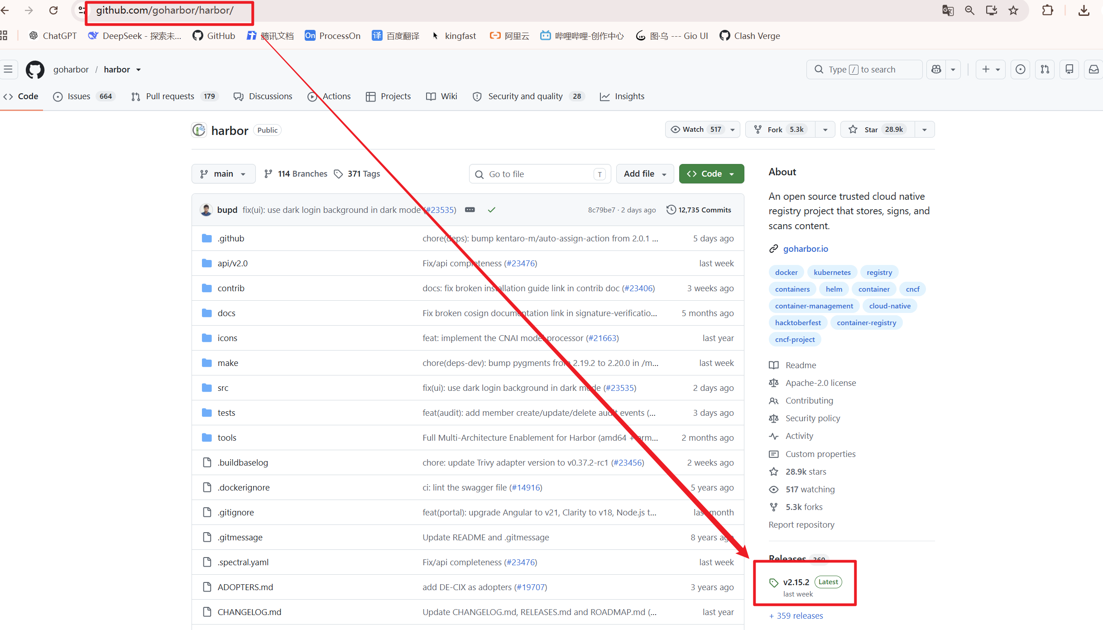Visit the goharbor.io website link
This screenshot has height=630, width=1103.
pos(806,249)
